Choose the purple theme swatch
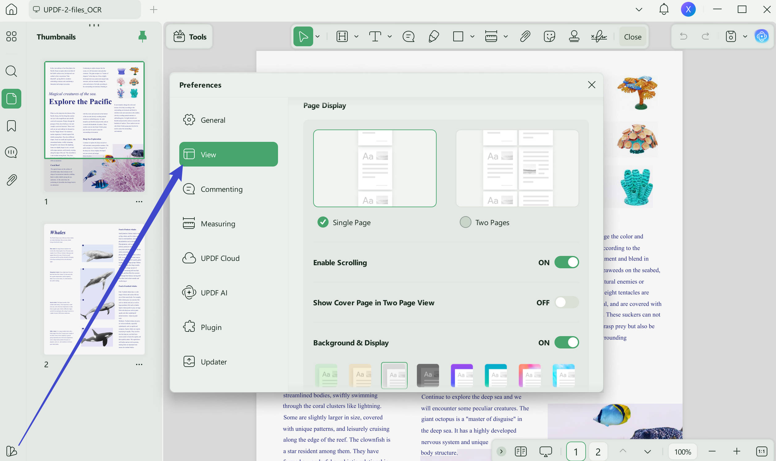Image resolution: width=776 pixels, height=461 pixels. click(x=462, y=375)
